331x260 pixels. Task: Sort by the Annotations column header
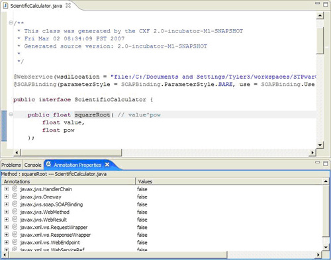tap(68, 181)
